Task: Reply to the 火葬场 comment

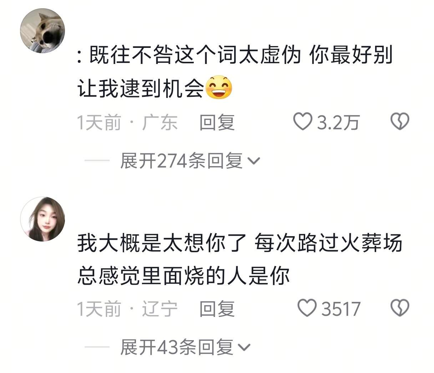Action: (217, 309)
